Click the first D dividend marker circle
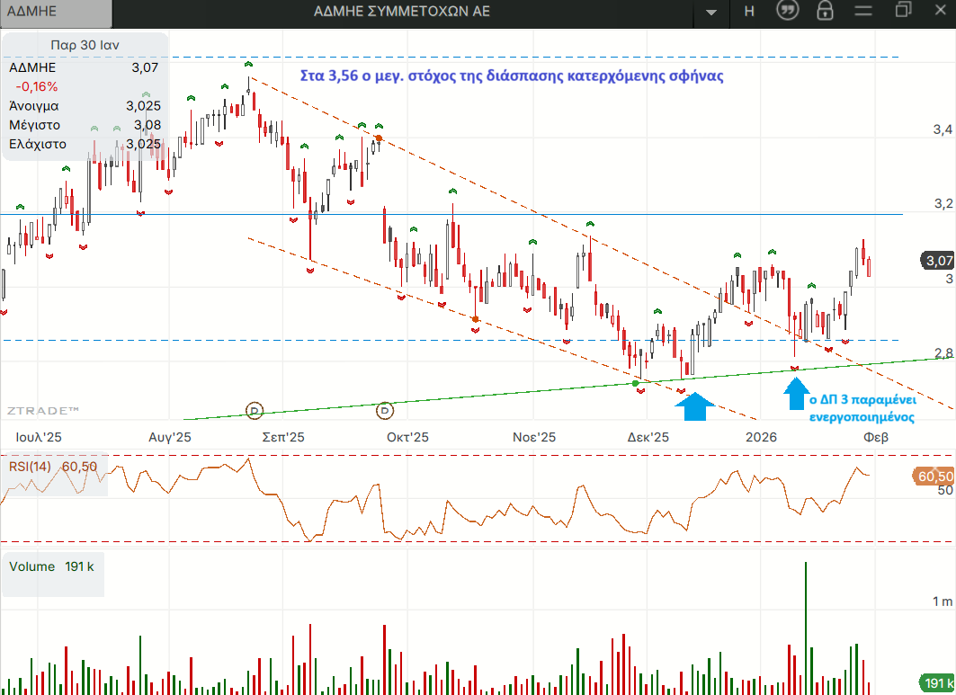Screen dimensions: 956x695 255,411
